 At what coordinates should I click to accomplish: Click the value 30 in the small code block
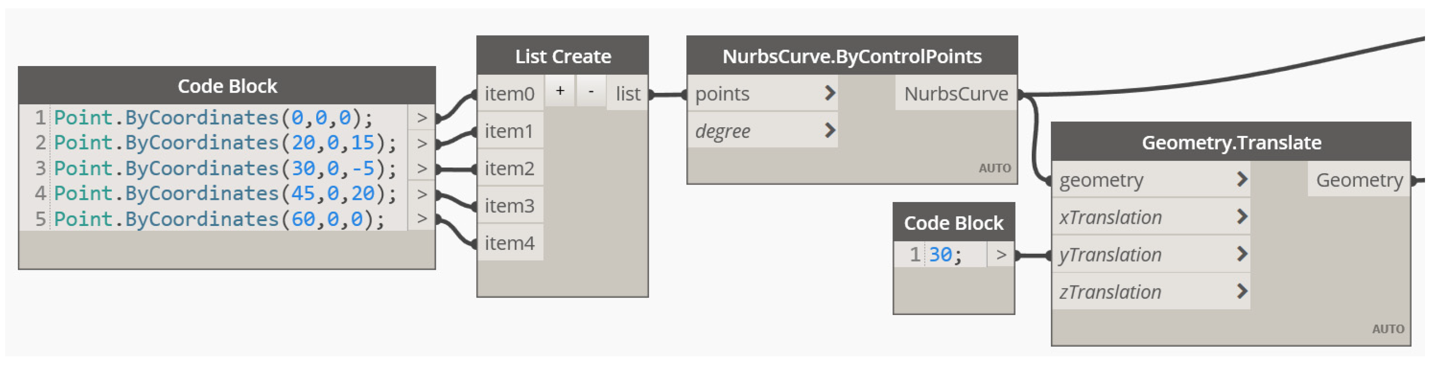point(940,255)
